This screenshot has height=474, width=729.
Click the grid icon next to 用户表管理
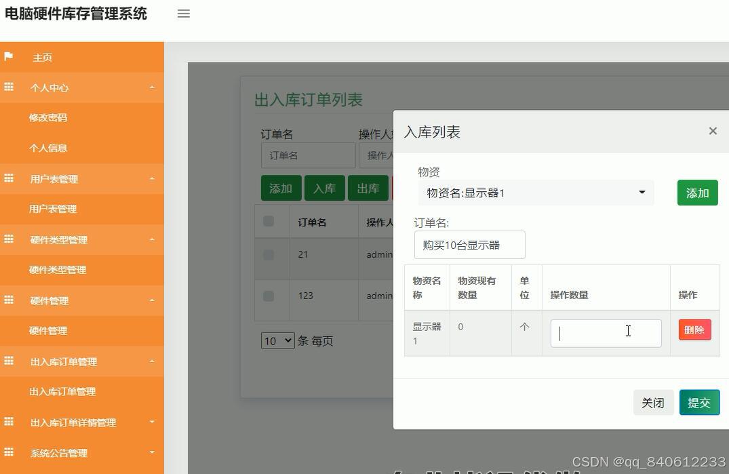9,178
